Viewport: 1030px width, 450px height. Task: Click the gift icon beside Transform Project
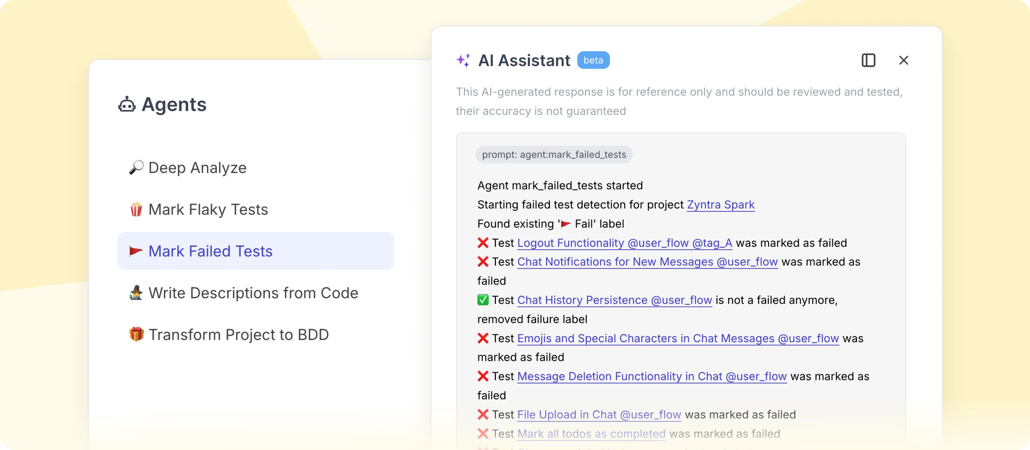tap(136, 334)
